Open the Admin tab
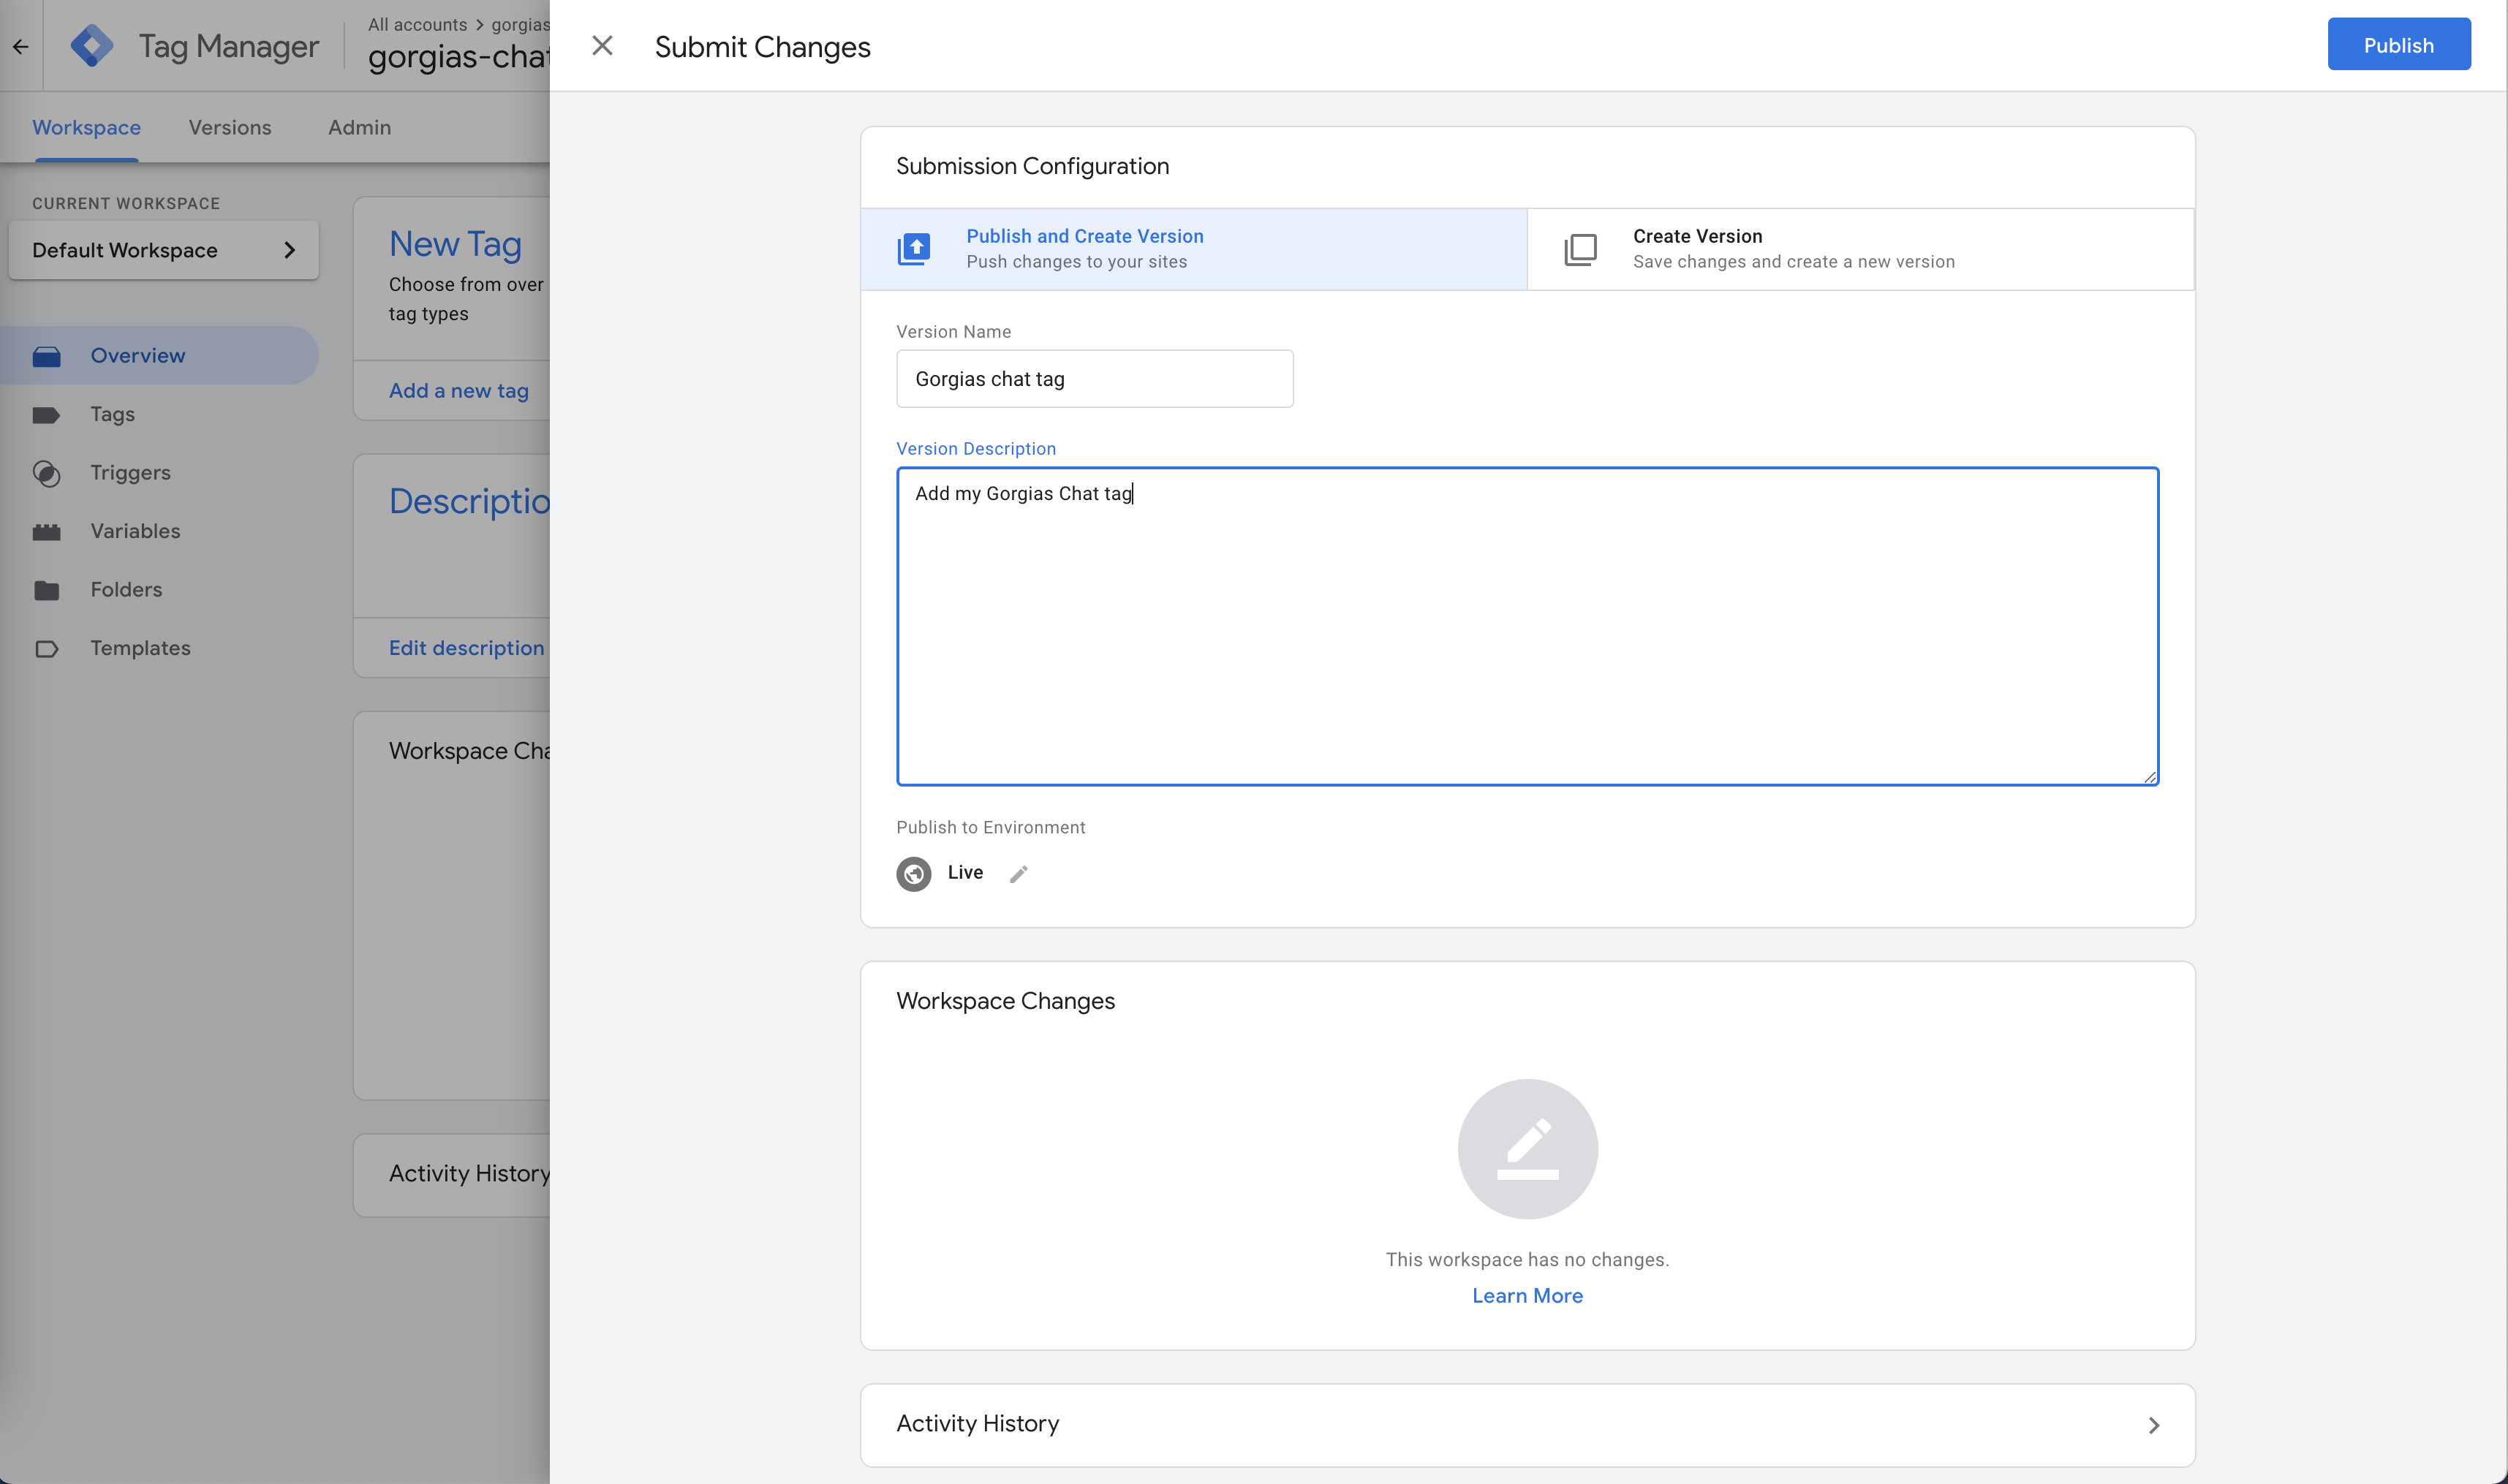Screen dimensions: 2508x1484 [359, 128]
